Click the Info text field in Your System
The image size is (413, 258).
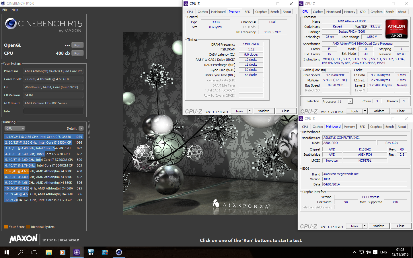click(53, 111)
